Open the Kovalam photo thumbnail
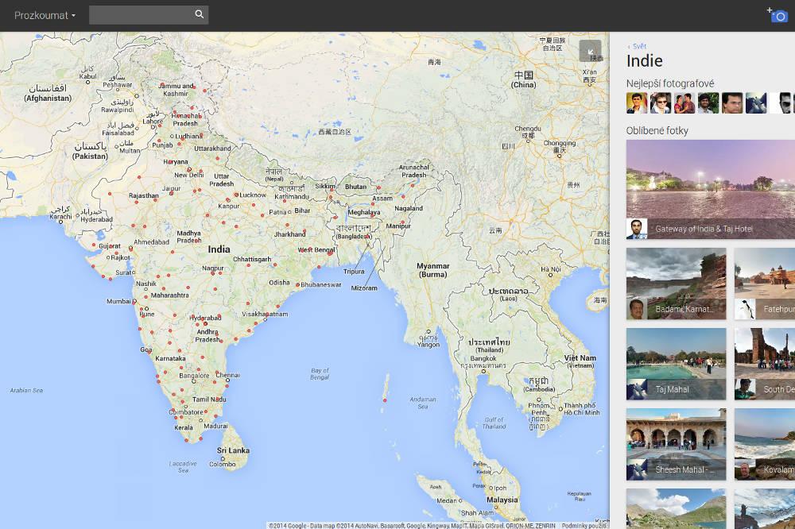The image size is (795, 529). 765,444
